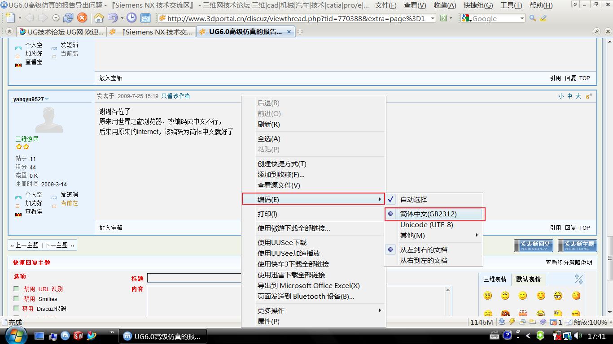The width and height of the screenshot is (613, 344).
Task: Open the 文件(F) menu
Action: pos(386,5)
